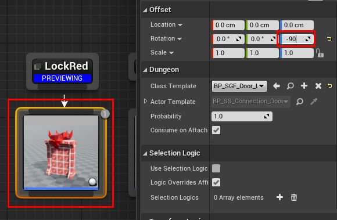The image size is (337, 220).
Task: Click the PREVIEWING label on LockRed
Action: [x=62, y=78]
